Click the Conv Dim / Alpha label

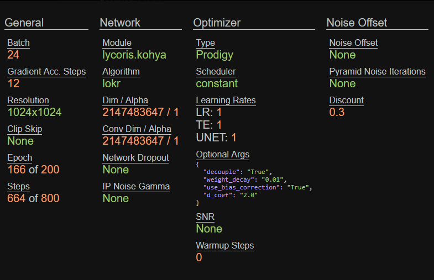[137, 129]
